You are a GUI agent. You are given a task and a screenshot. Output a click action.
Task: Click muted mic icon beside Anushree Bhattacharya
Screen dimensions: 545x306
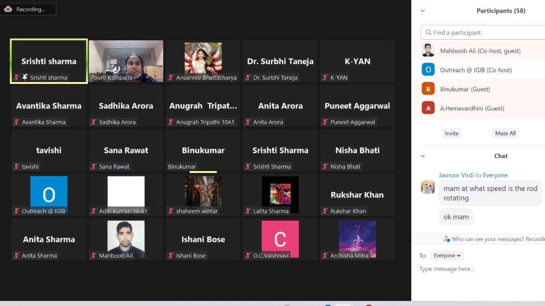pyautogui.click(x=171, y=77)
